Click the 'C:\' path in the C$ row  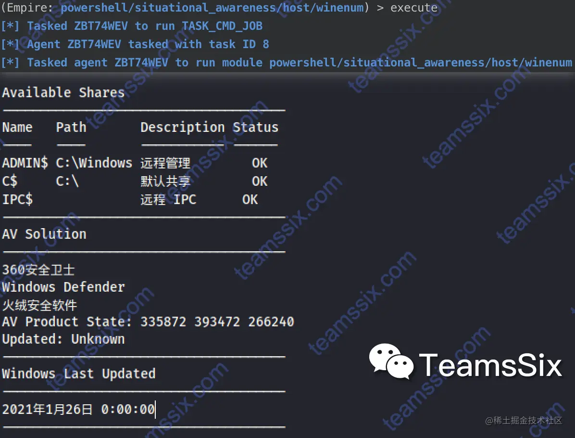pos(67,181)
